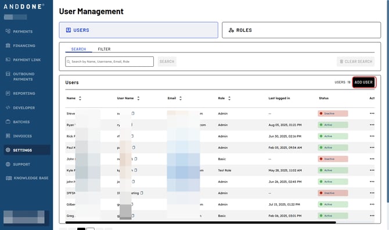Select the Search sub-tab
The height and width of the screenshot is (230, 389).
[x=78, y=49]
